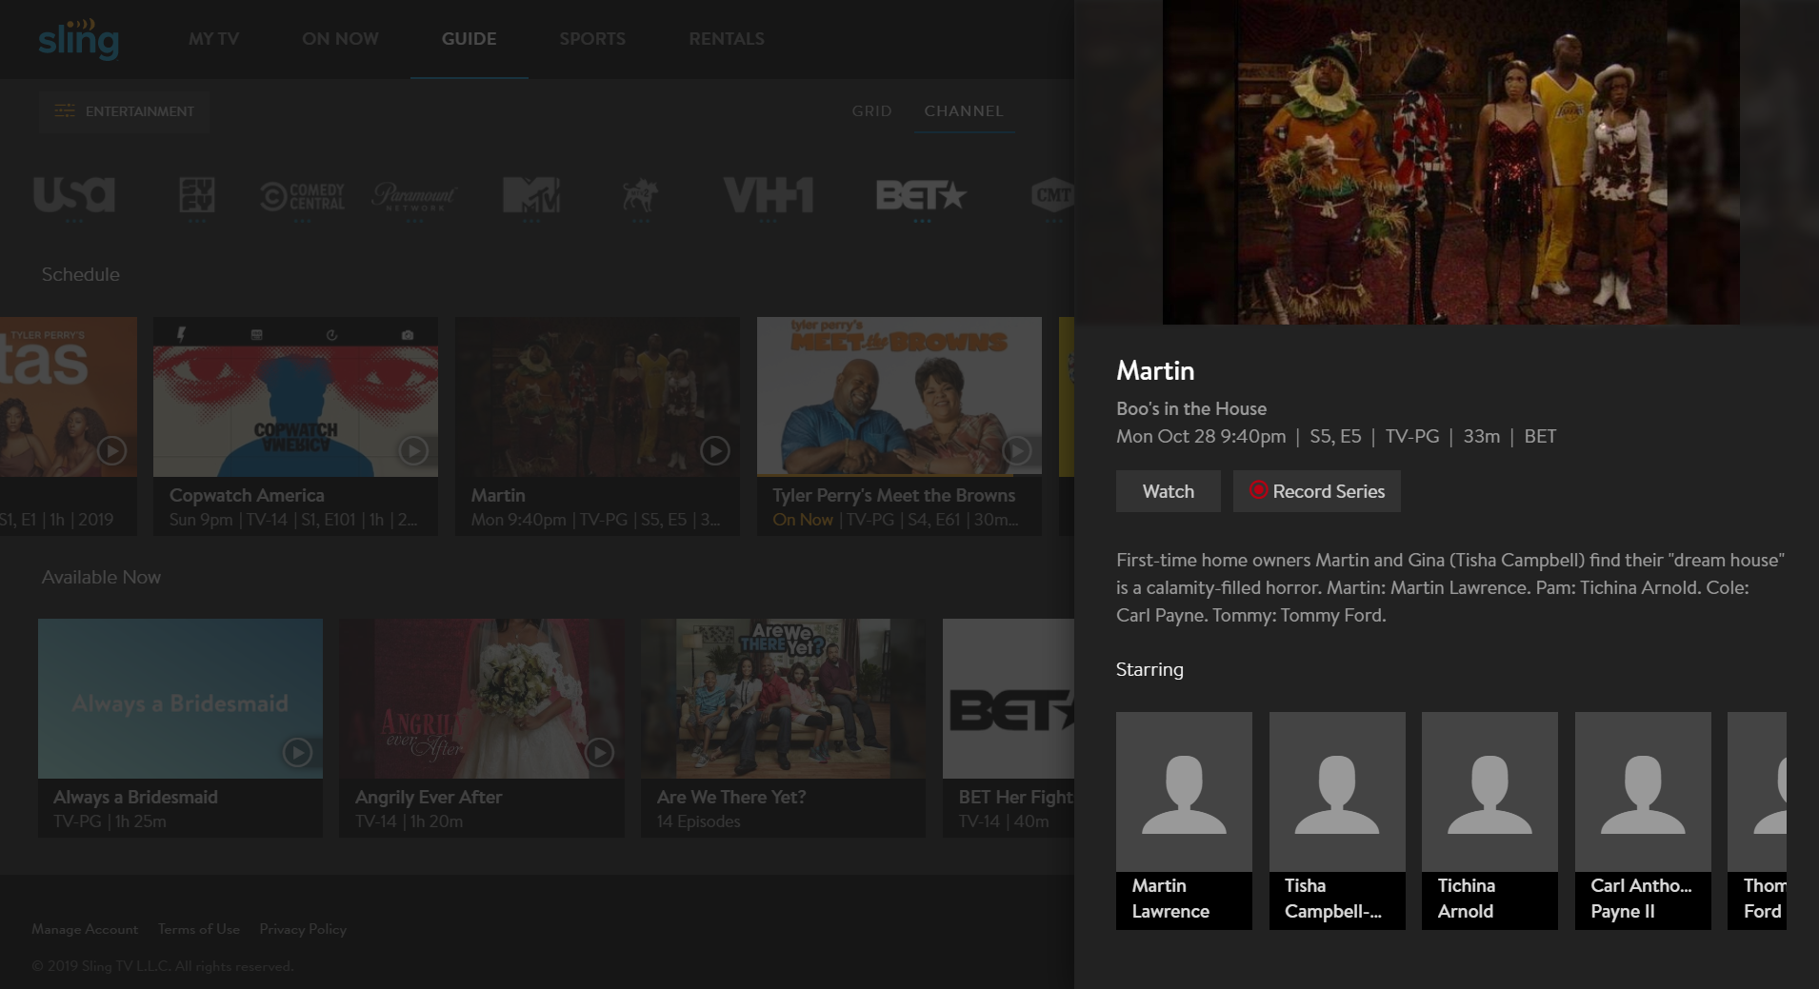Open Privacy Policy link
The height and width of the screenshot is (989, 1819).
click(x=303, y=929)
